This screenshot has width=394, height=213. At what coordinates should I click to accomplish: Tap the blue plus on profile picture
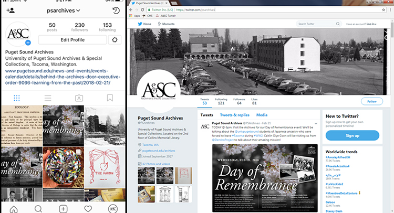point(28,42)
